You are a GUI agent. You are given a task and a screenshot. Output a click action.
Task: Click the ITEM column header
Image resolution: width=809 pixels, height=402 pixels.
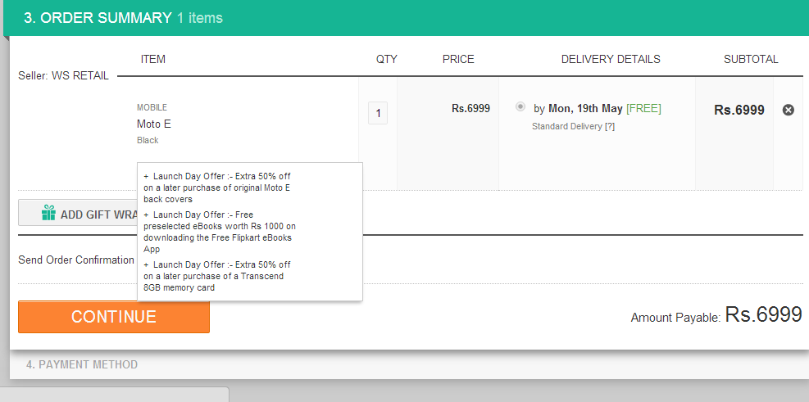point(153,59)
